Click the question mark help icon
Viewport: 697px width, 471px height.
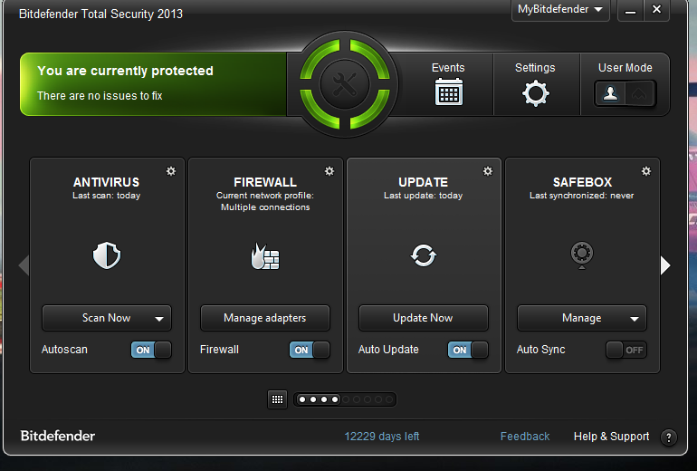pyautogui.click(x=669, y=437)
